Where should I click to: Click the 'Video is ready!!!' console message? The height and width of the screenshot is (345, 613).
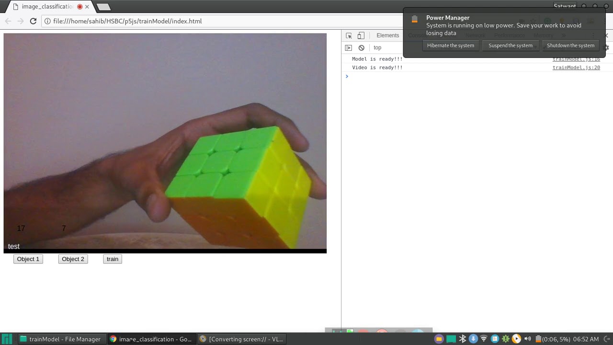point(377,68)
